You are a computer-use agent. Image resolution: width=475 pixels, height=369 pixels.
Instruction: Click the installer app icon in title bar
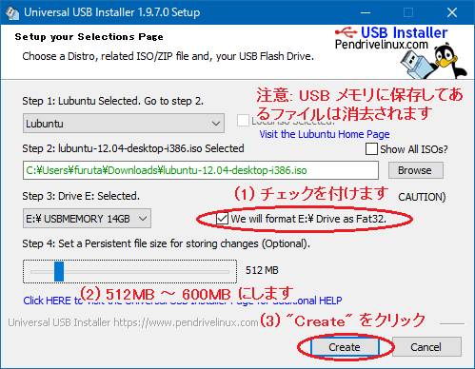coord(12,12)
